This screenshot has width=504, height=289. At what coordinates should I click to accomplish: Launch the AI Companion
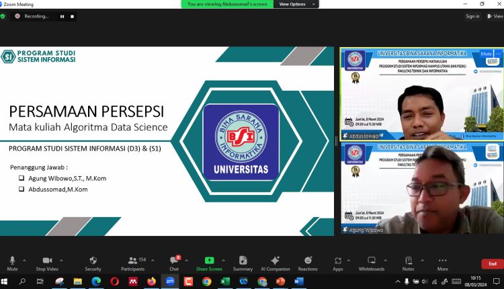pyautogui.click(x=275, y=263)
